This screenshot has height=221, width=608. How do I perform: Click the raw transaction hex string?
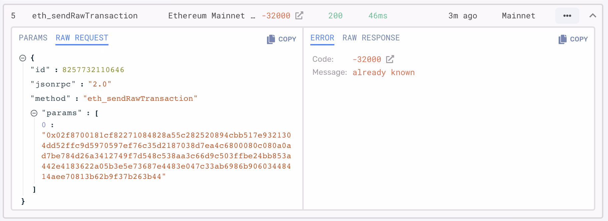click(x=166, y=156)
